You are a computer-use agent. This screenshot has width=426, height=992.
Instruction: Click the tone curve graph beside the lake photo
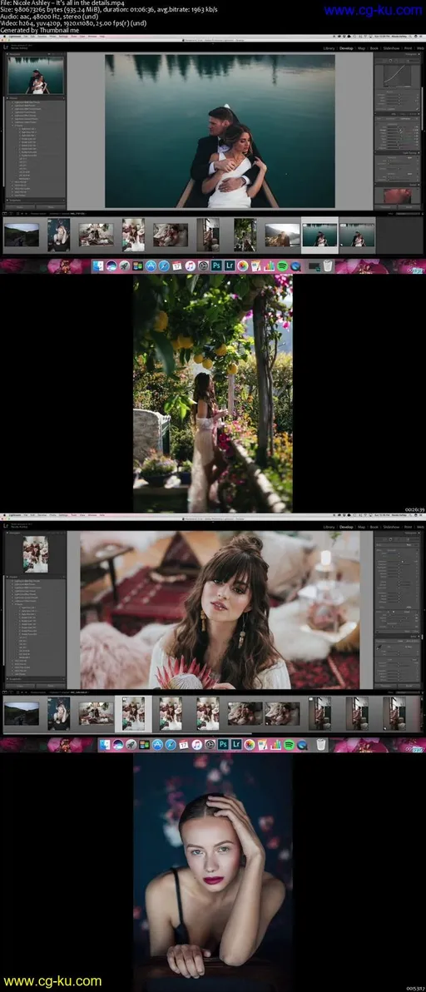(x=397, y=75)
